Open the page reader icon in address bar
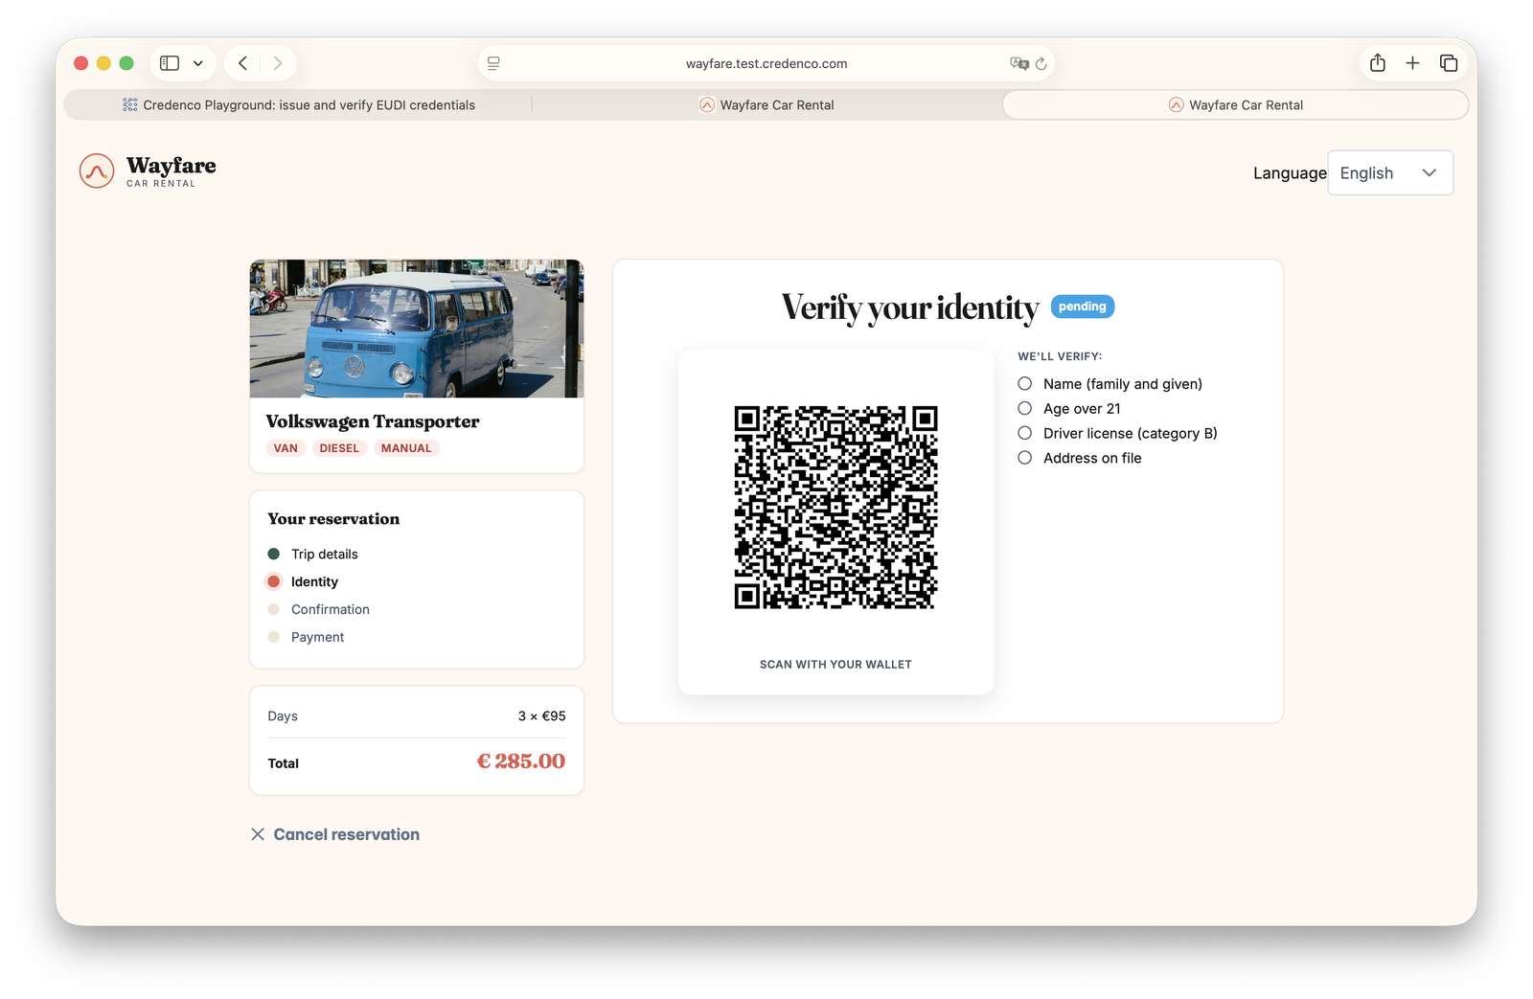Image resolution: width=1533 pixels, height=999 pixels. [x=493, y=63]
